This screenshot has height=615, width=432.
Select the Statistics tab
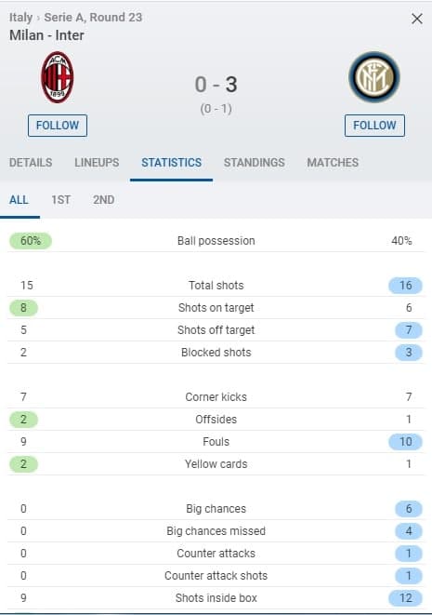tap(172, 163)
